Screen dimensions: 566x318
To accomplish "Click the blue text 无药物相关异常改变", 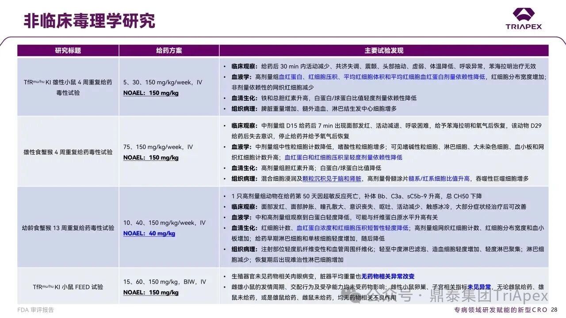I will tap(388, 276).
